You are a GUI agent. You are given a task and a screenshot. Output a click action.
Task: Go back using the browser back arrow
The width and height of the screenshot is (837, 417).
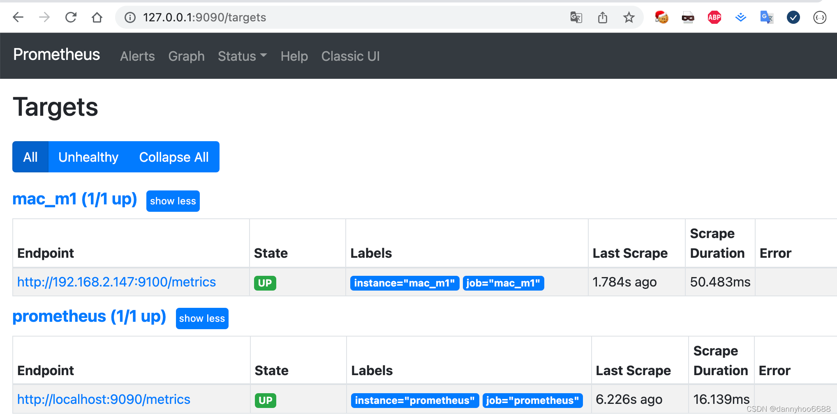[18, 17]
